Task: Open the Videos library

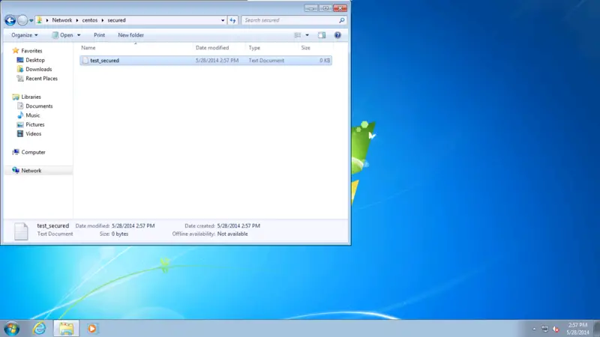Action: point(33,134)
